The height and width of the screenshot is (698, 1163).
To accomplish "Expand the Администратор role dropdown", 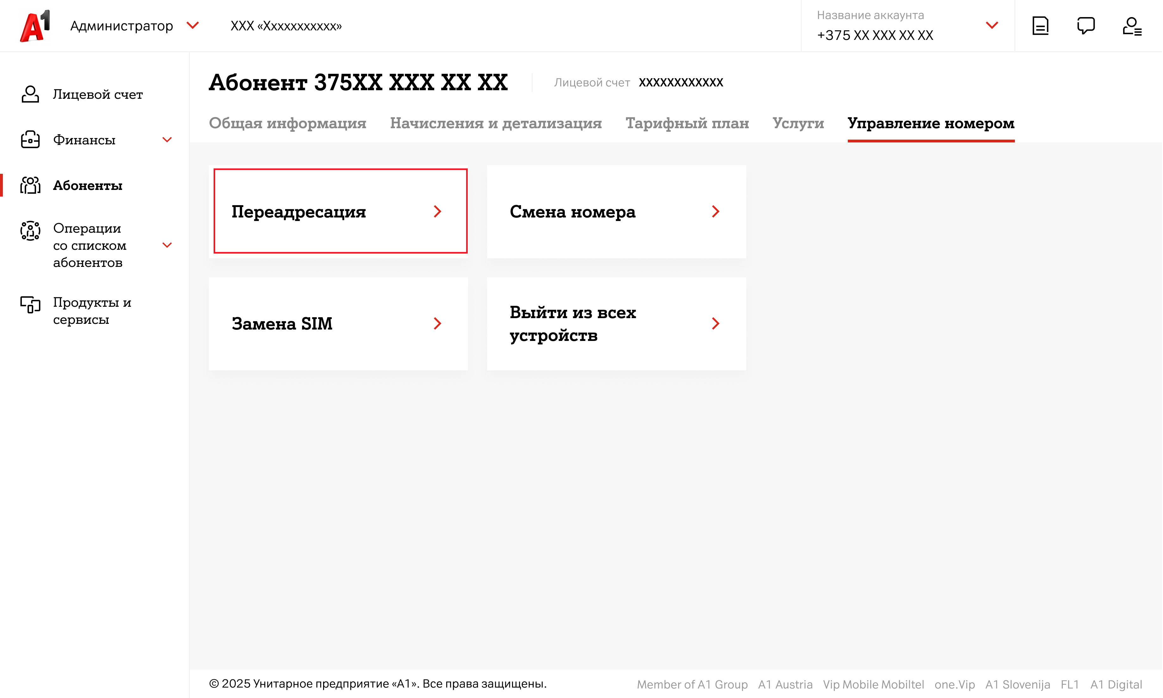I will (193, 25).
